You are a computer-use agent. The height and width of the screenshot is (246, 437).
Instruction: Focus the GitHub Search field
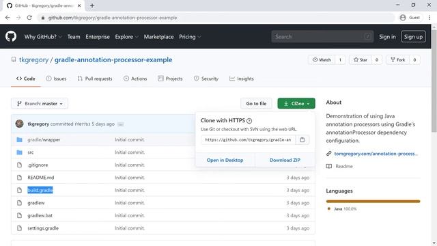pyautogui.click(x=322, y=36)
